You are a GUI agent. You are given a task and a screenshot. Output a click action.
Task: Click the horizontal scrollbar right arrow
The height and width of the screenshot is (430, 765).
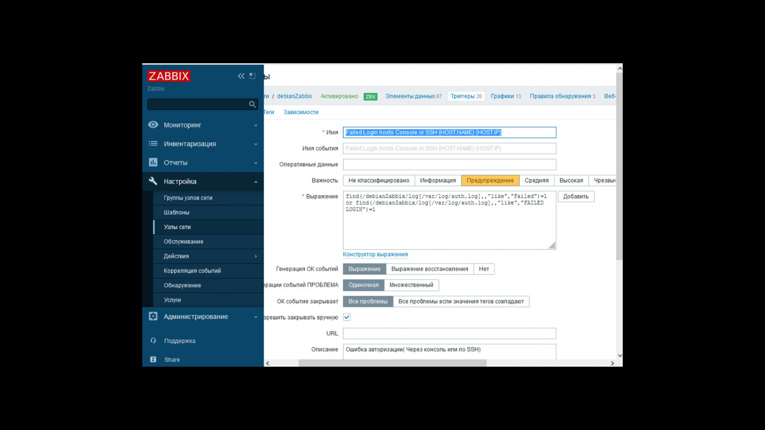click(x=612, y=363)
